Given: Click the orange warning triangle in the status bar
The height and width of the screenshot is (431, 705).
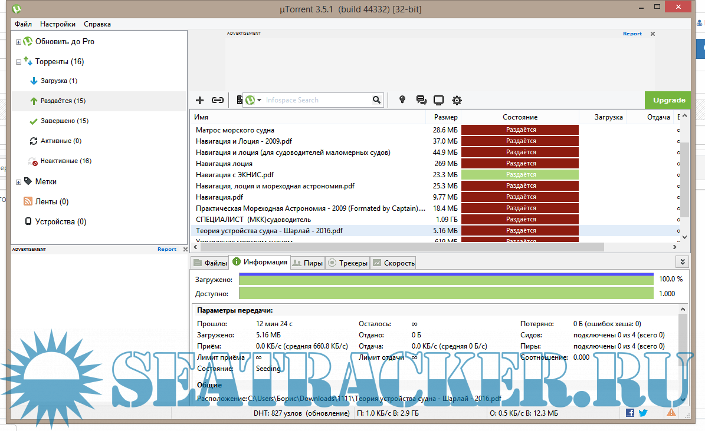Looking at the screenshot, I should [x=671, y=413].
